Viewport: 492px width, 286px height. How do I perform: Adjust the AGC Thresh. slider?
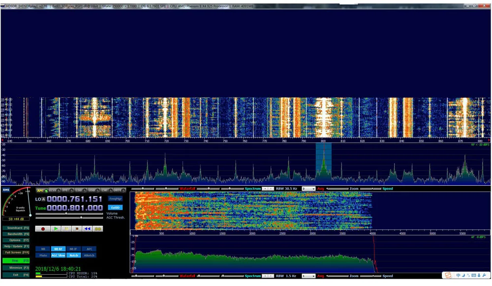click(x=69, y=217)
